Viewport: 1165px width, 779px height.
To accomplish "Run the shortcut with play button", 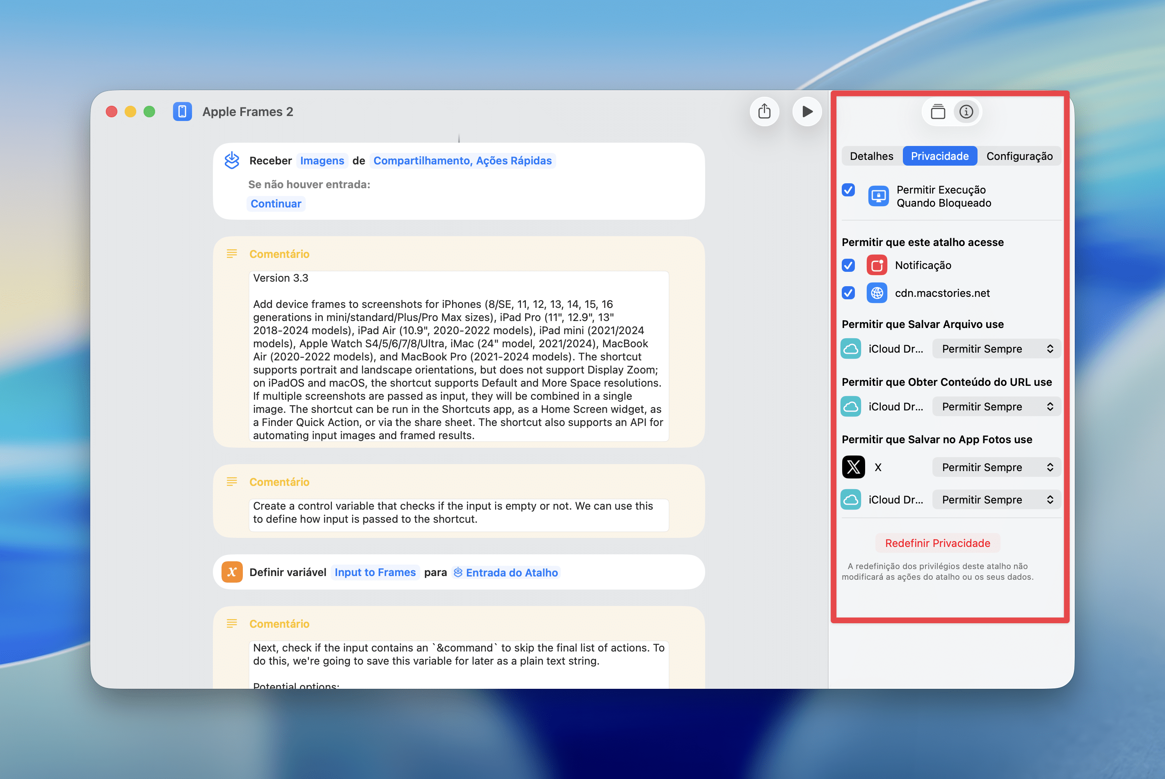I will (x=806, y=111).
